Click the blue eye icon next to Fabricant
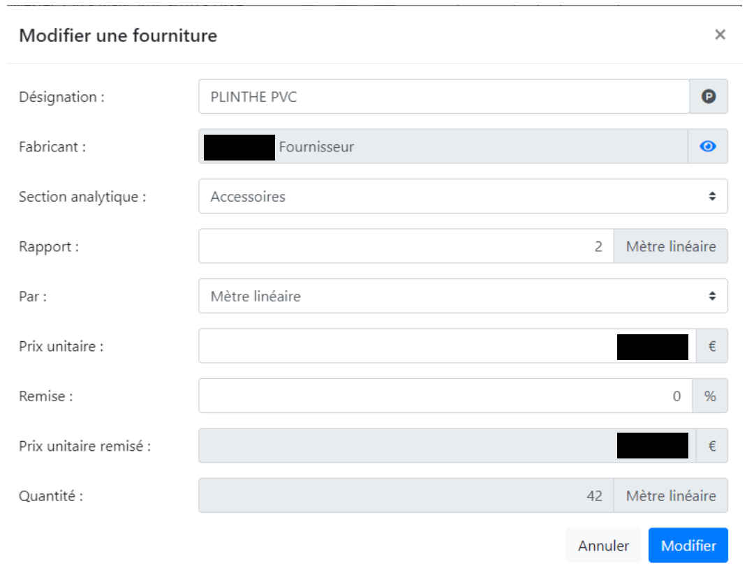This screenshot has height=575, width=747. pyautogui.click(x=709, y=147)
